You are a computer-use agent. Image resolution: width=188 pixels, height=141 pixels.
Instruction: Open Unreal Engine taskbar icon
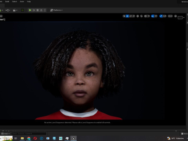74,138
